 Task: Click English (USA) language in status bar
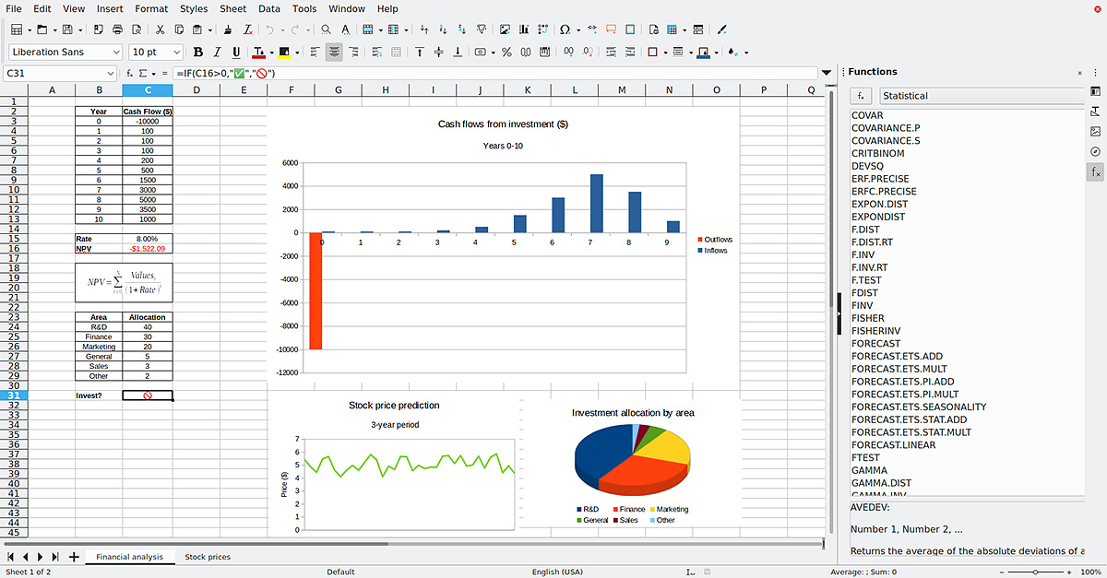pyautogui.click(x=557, y=572)
